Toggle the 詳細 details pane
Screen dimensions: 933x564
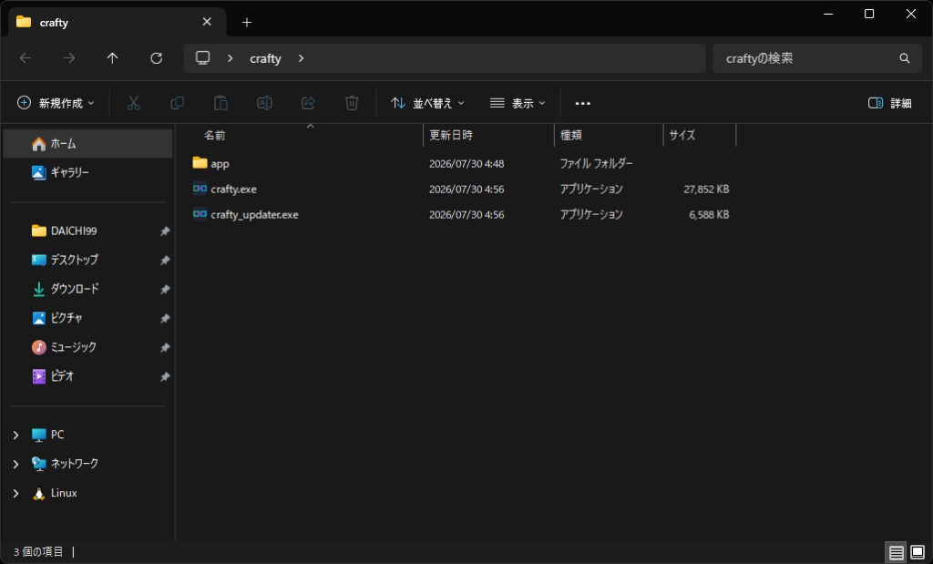pos(889,104)
